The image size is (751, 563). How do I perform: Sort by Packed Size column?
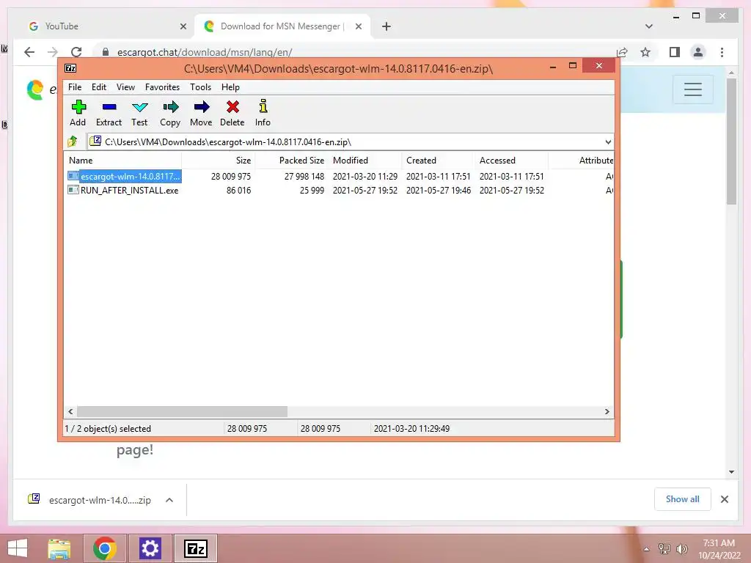click(292, 161)
